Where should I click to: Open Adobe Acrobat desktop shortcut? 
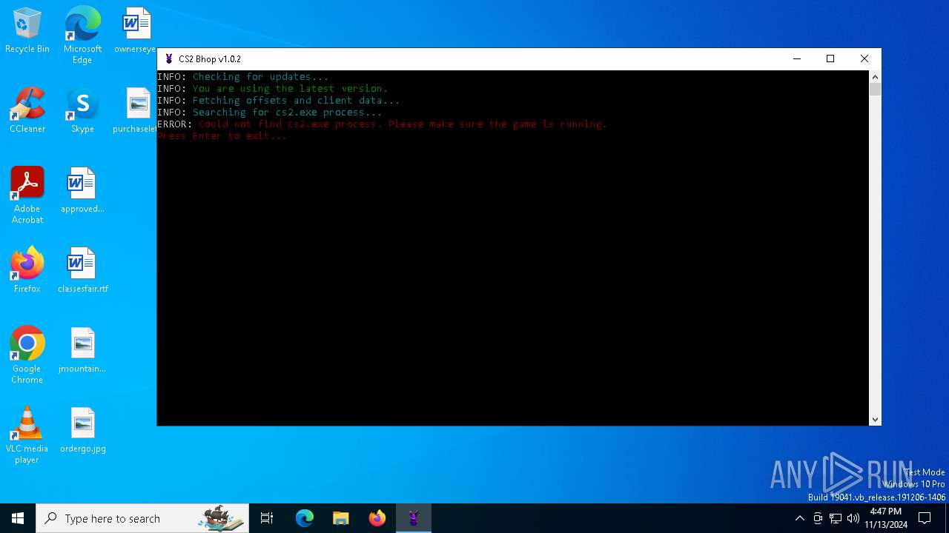coord(27,195)
